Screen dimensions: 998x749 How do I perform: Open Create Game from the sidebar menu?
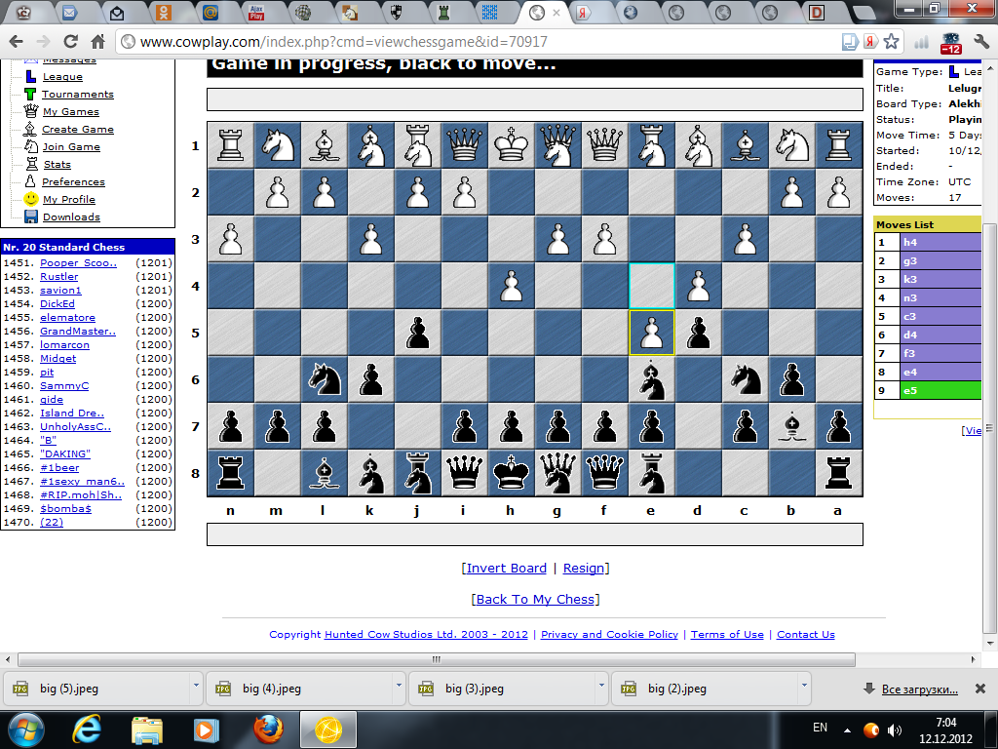pos(77,130)
